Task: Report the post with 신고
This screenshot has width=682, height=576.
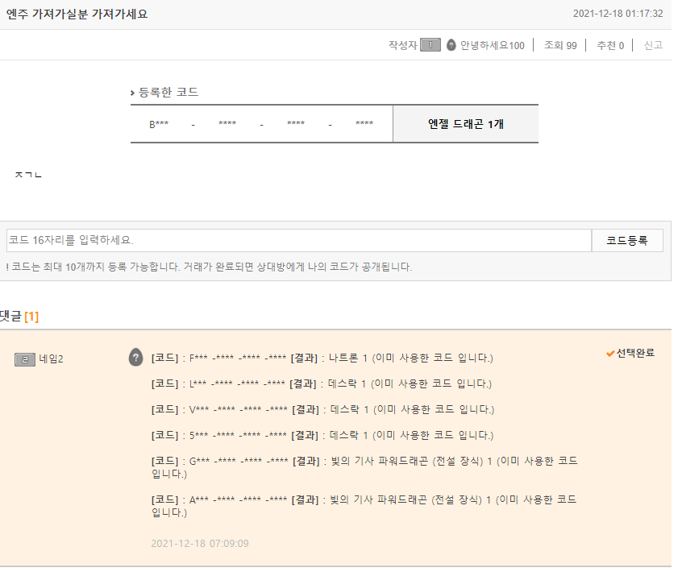Action: pyautogui.click(x=653, y=45)
